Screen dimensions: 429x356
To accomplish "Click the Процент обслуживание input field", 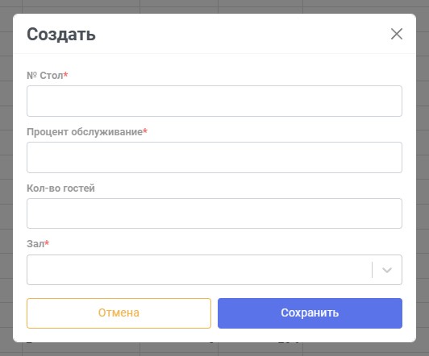I will pyautogui.click(x=214, y=157).
